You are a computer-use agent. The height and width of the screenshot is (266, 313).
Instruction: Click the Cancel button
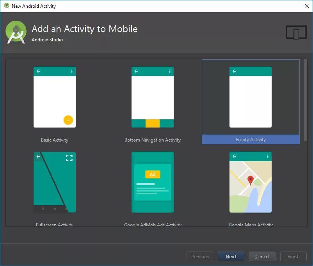[262, 256]
